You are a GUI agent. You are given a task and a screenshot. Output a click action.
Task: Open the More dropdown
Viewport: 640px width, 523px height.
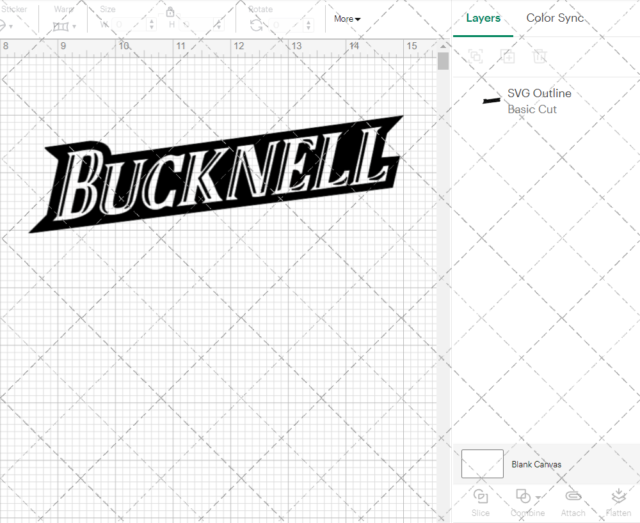346,19
